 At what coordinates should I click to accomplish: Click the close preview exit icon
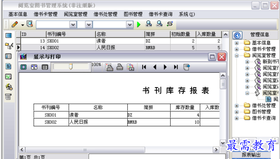[x=187, y=67]
